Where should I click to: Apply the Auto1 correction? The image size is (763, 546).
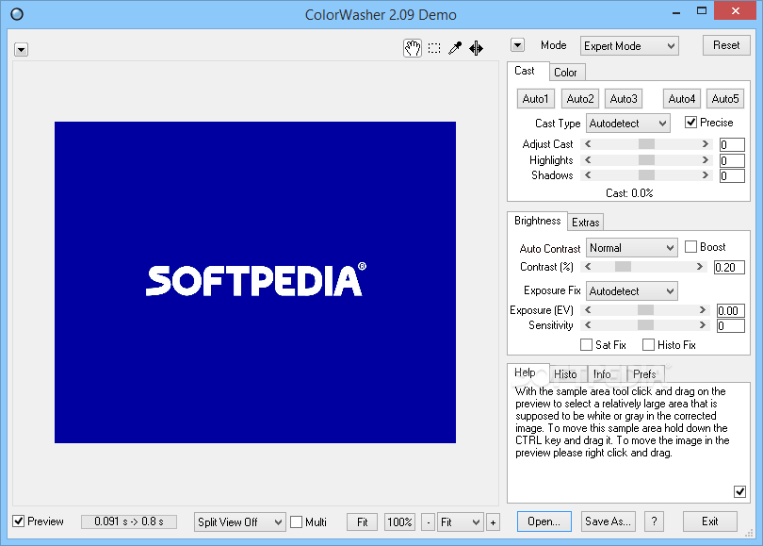click(535, 99)
